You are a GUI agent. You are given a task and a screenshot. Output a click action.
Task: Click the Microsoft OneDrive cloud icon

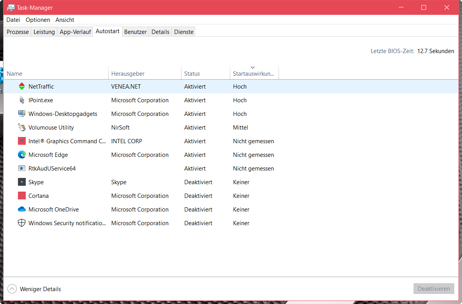point(21,210)
